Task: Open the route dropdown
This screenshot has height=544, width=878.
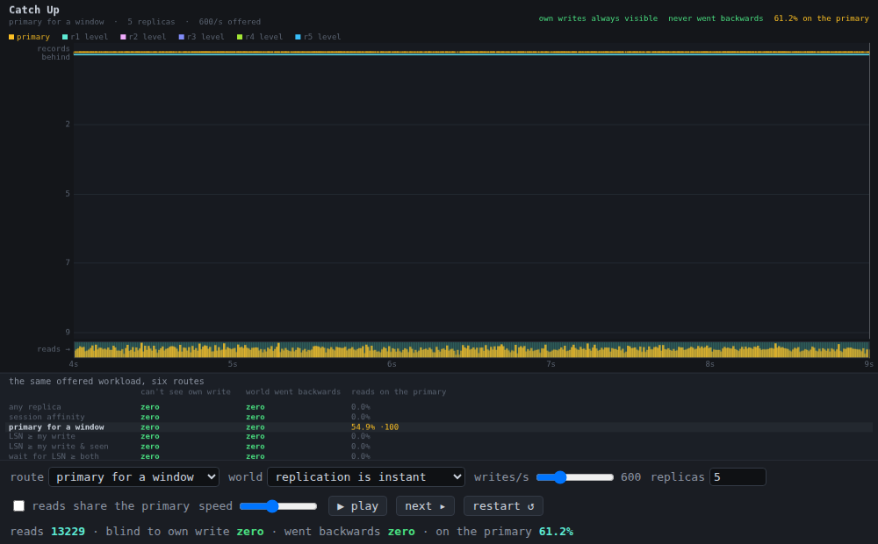Action: click(133, 476)
